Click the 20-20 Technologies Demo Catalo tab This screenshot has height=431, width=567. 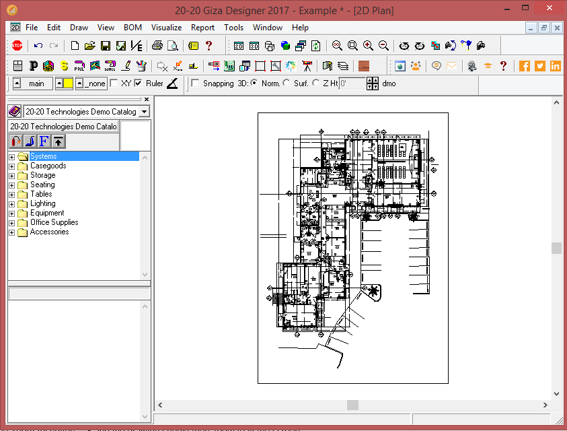[63, 127]
